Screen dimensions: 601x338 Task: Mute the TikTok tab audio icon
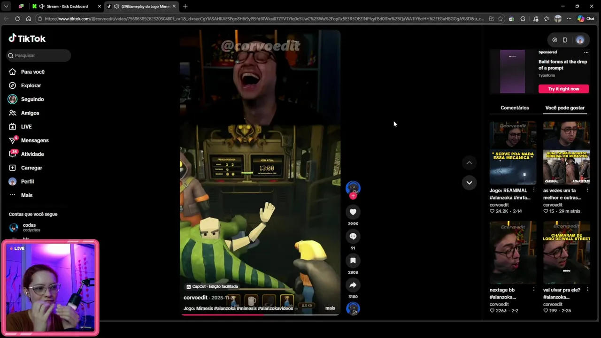coord(116,7)
